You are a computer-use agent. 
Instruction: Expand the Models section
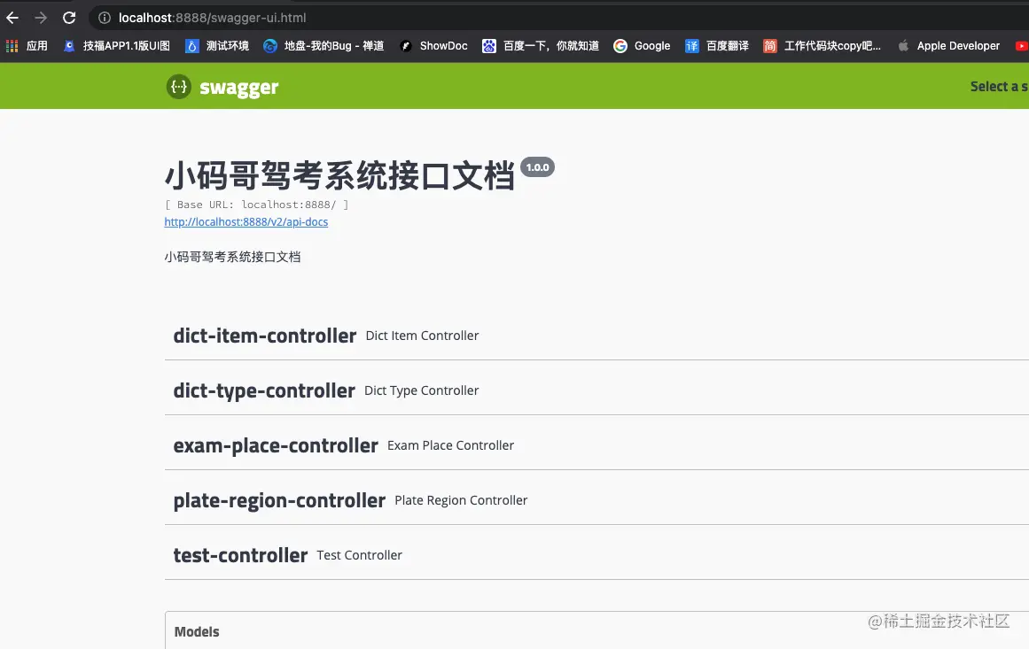[x=596, y=631]
